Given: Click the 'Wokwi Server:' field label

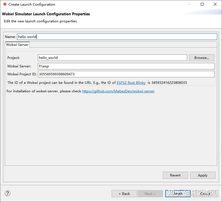Looking at the screenshot, I should [19, 66].
